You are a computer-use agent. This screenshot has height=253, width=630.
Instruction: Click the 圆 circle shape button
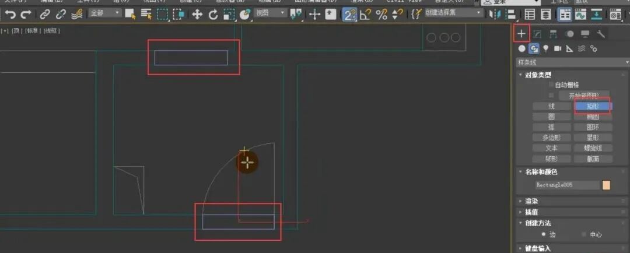(x=552, y=117)
